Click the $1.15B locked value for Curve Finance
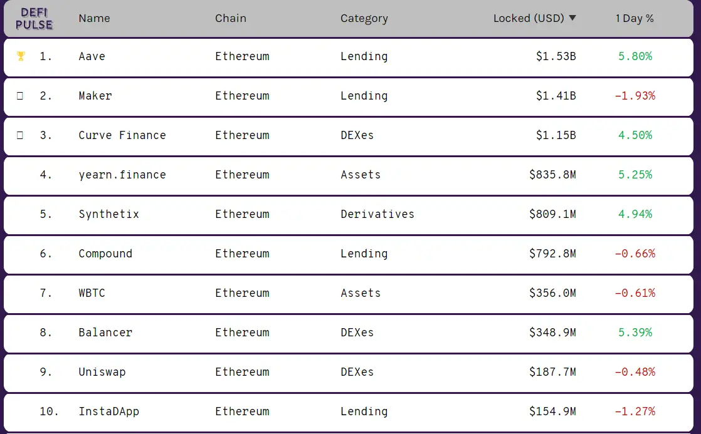701x434 pixels. tap(557, 135)
